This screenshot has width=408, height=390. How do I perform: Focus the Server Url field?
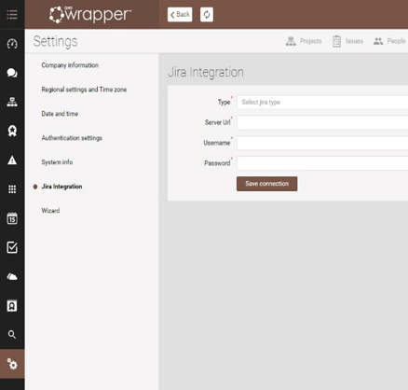pos(322,122)
